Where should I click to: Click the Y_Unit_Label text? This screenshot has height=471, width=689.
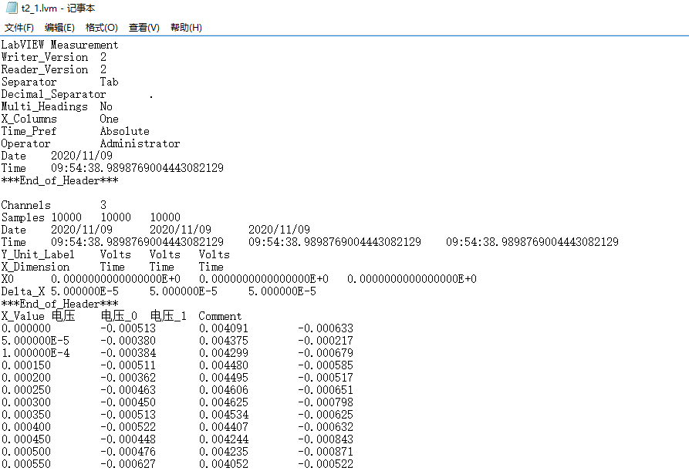pyautogui.click(x=38, y=254)
